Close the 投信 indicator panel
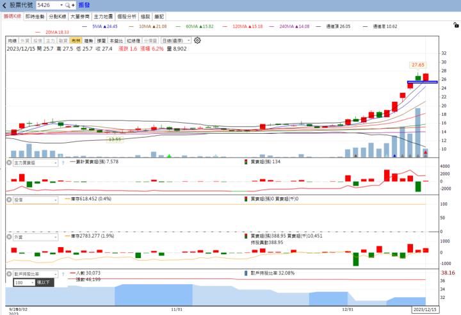Viewport: 461px width, 315px height. (9, 200)
